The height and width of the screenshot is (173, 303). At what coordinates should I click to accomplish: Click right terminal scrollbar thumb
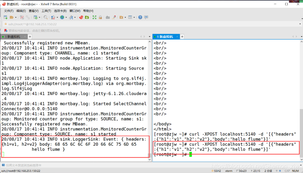(302, 133)
